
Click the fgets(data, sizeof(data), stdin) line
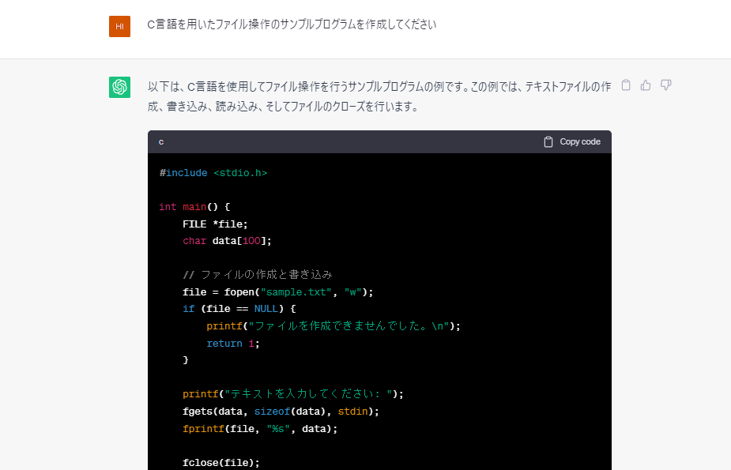pyautogui.click(x=281, y=412)
